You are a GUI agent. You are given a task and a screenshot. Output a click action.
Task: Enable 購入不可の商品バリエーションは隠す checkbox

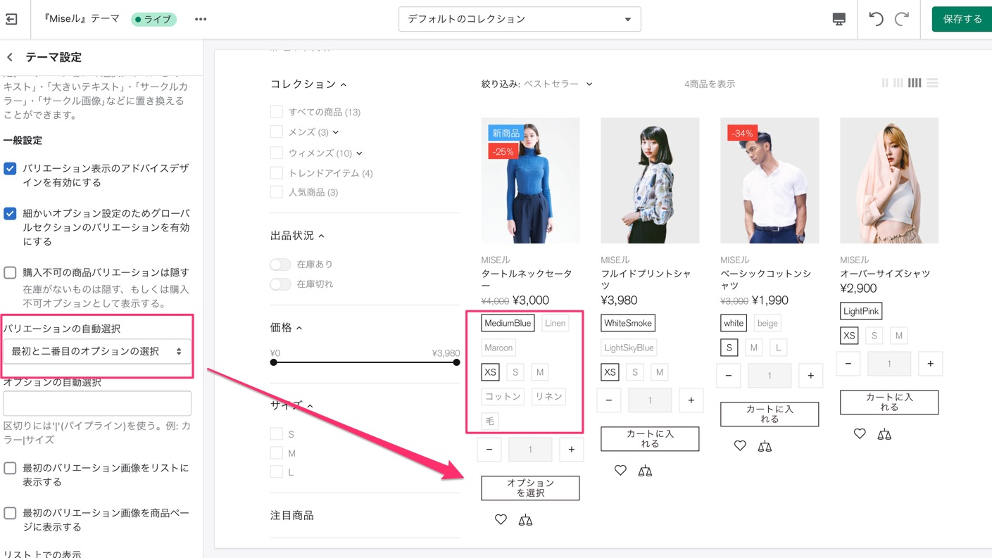pyautogui.click(x=10, y=273)
